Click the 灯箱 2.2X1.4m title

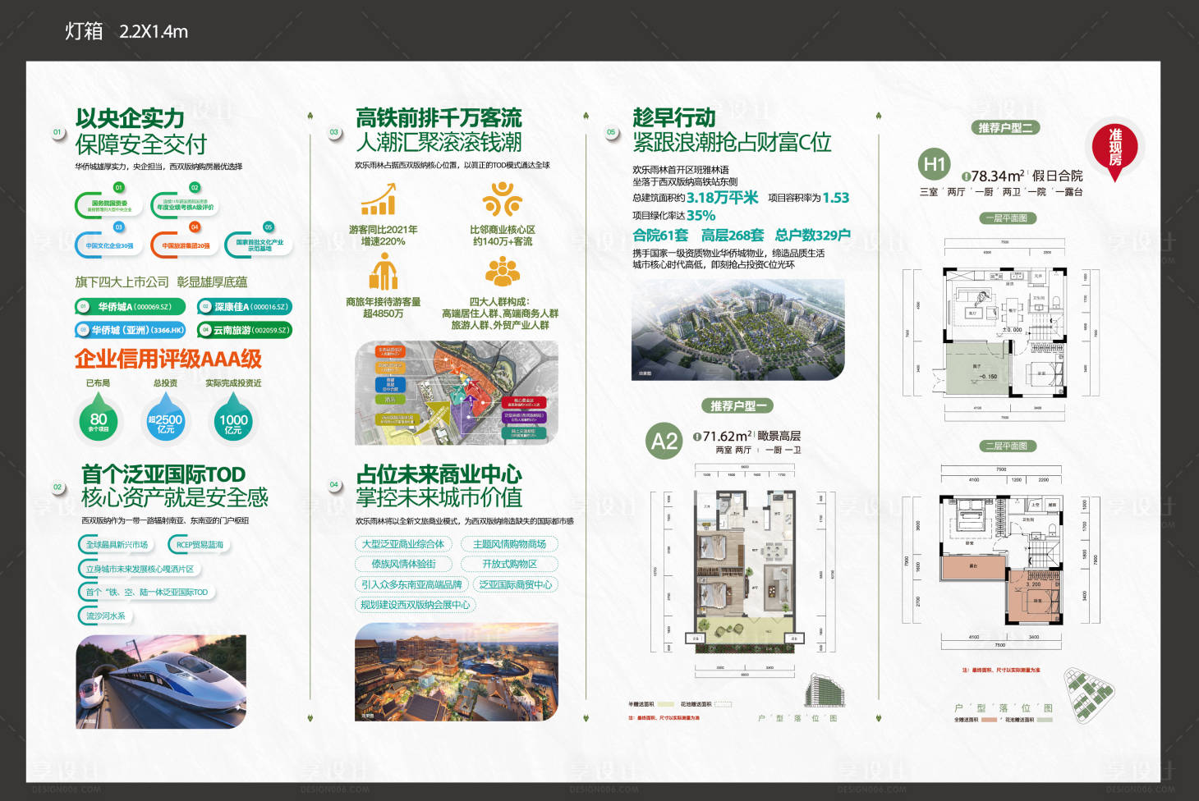126,31
